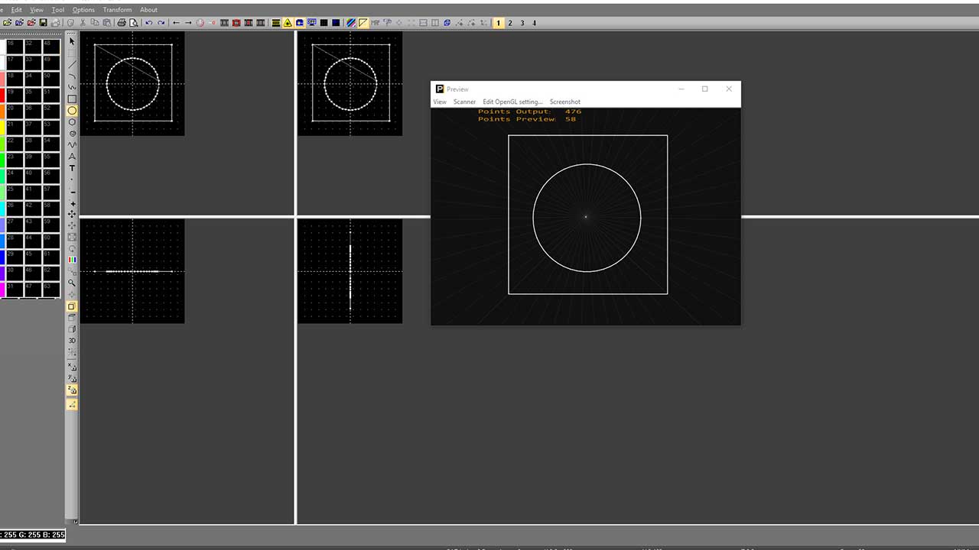
Task: Click the top-left front view viewport
Action: coord(132,83)
